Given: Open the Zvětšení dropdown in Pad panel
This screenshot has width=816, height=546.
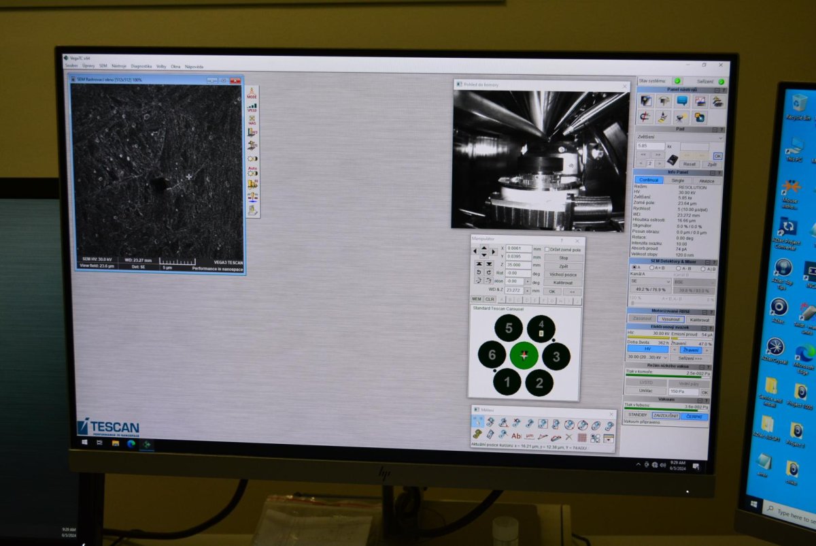Looking at the screenshot, I should click(679, 137).
